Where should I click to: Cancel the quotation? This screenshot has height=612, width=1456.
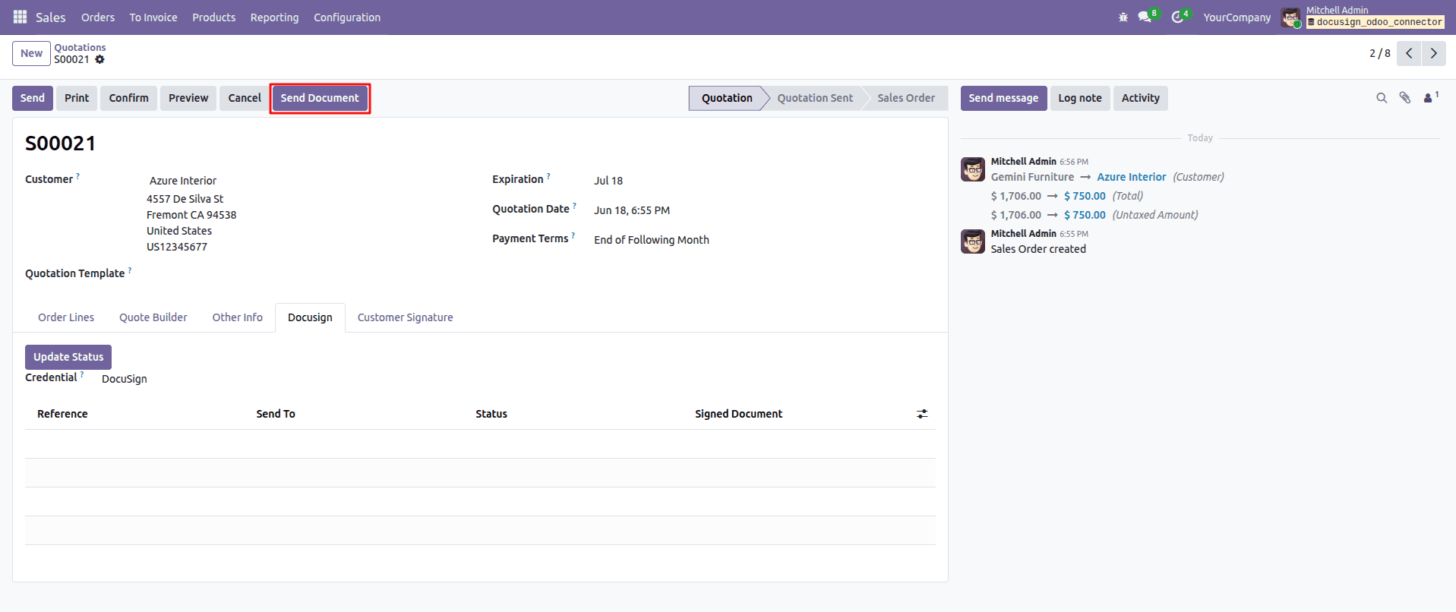245,98
